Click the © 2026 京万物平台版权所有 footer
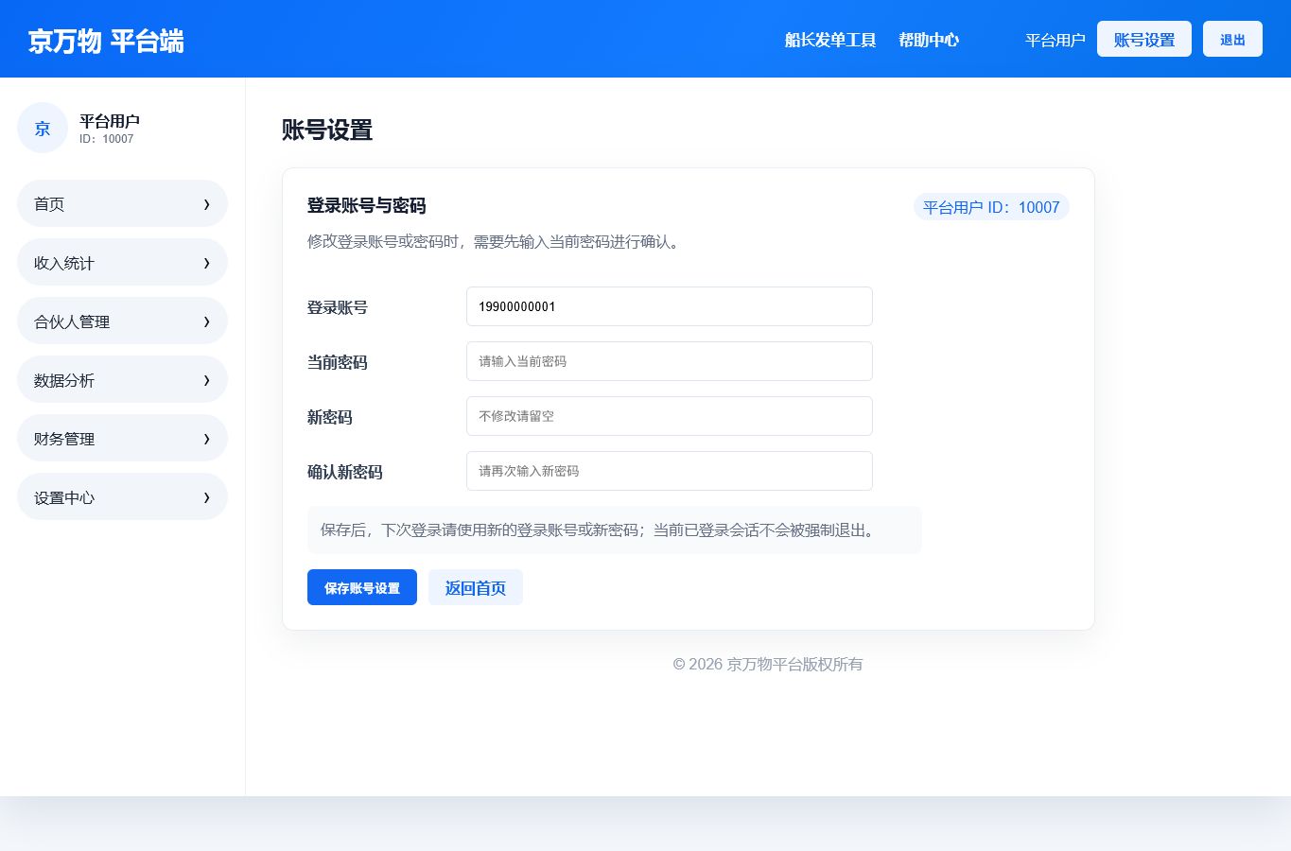The image size is (1291, 851). 768,664
